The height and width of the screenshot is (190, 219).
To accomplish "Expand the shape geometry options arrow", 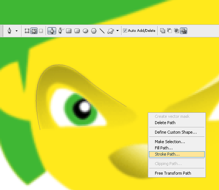I will coord(118,31).
